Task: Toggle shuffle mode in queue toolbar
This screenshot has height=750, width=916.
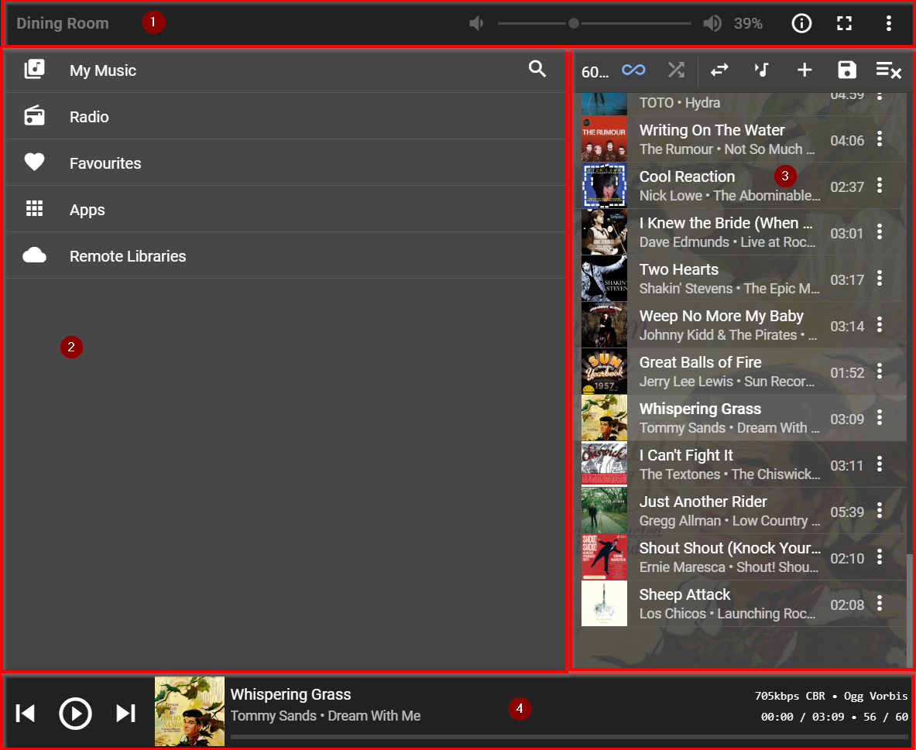Action: [x=676, y=70]
